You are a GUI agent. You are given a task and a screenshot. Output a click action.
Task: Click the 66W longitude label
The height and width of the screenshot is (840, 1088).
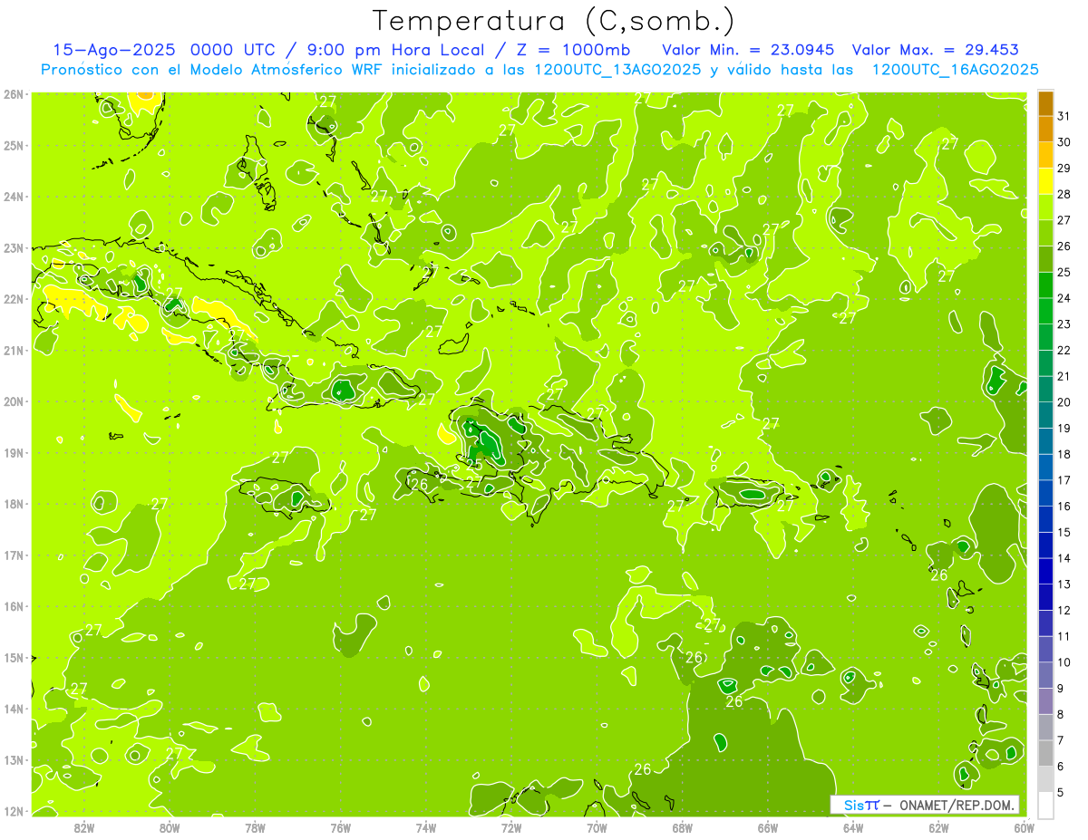767,827
